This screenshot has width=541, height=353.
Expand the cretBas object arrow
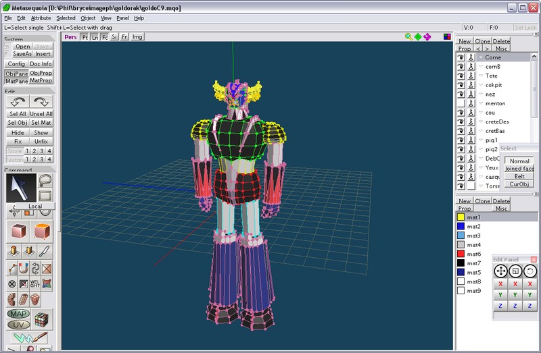tap(481, 131)
